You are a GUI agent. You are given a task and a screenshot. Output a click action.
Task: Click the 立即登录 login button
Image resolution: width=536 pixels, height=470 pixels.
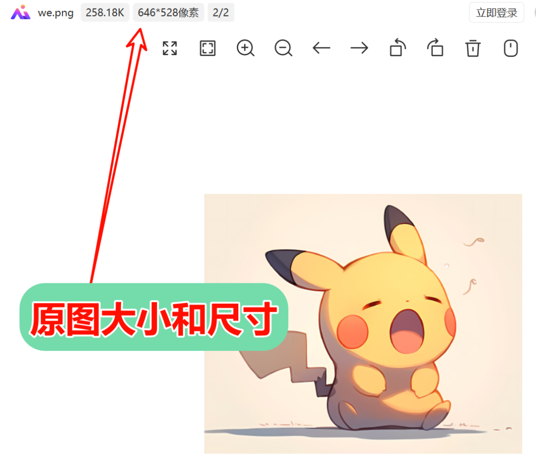[496, 12]
